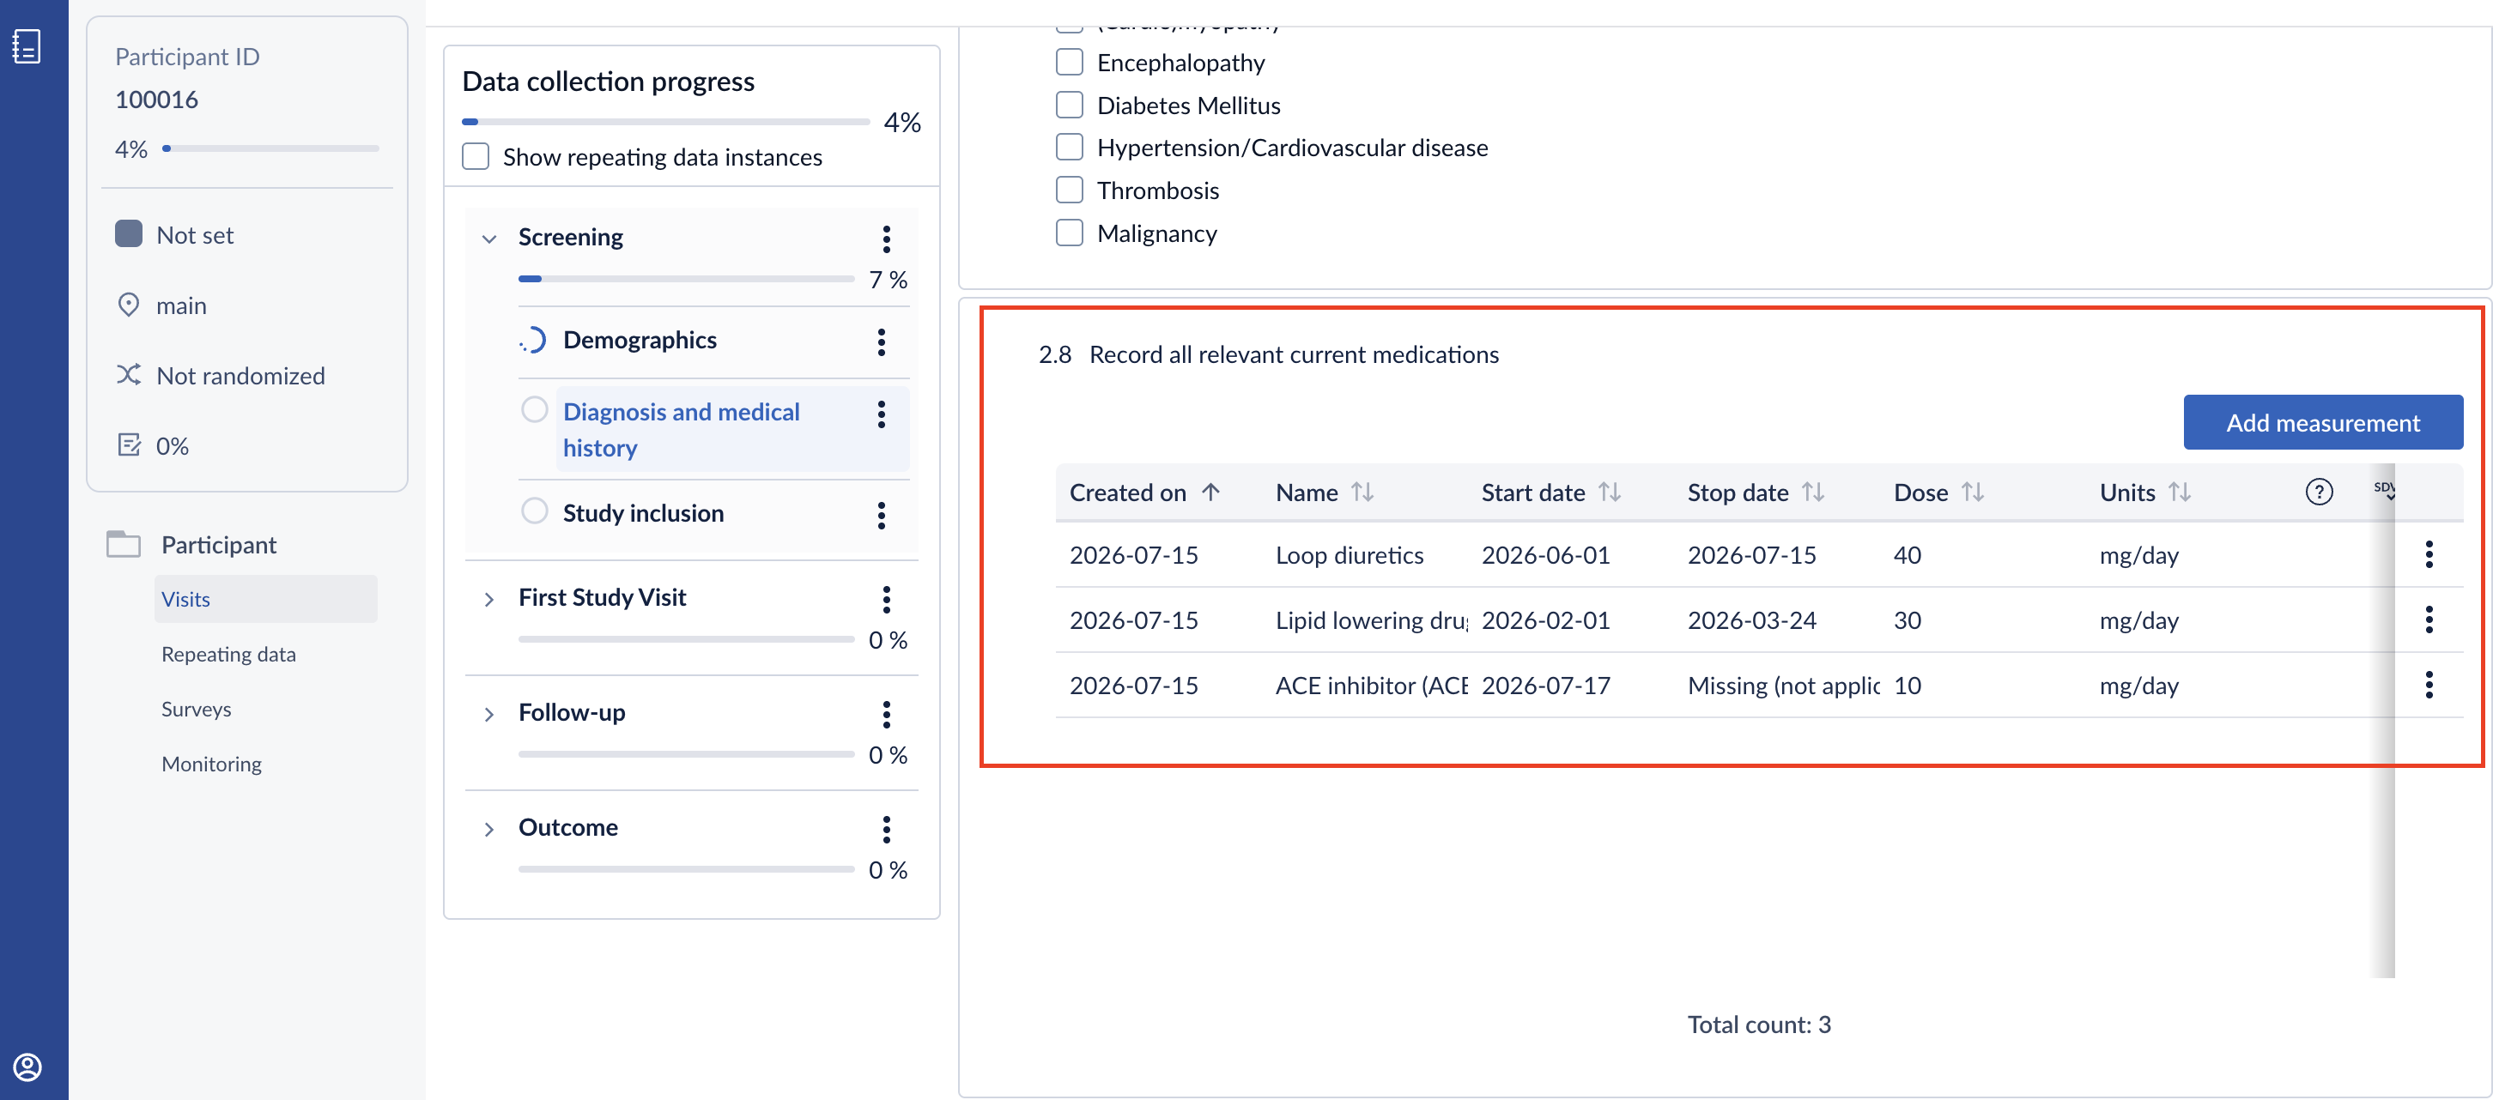Expand the First Study Visit section
Viewport: 2493px width, 1100px height.
(x=489, y=599)
